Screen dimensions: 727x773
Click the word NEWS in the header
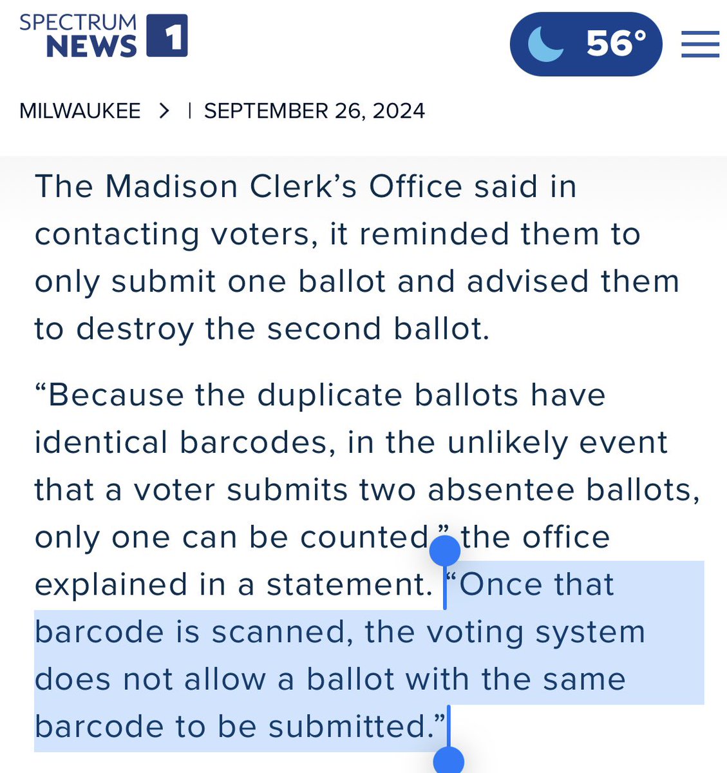(x=91, y=46)
